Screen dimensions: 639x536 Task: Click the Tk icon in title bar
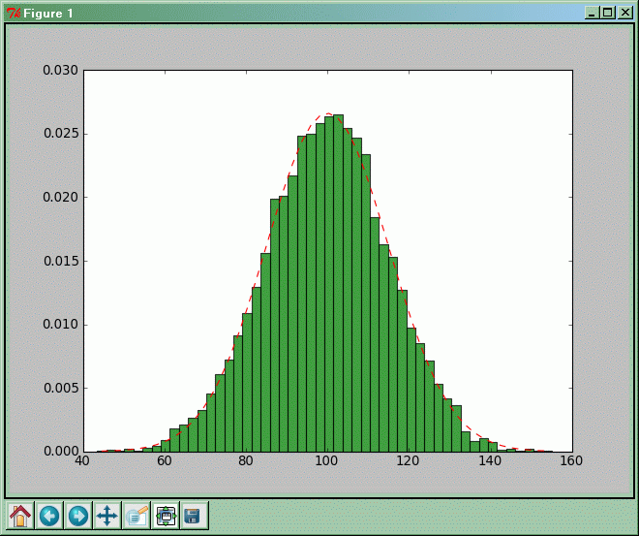(x=14, y=13)
